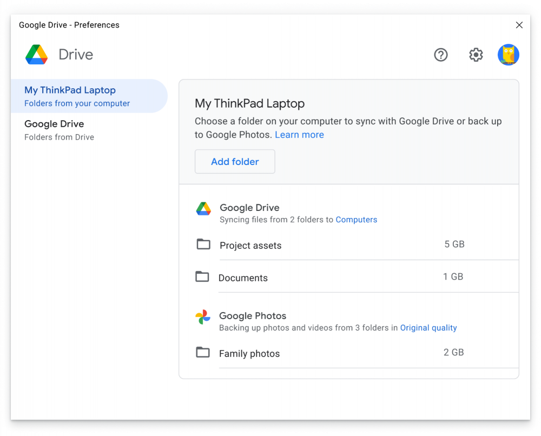Select the Project assets folder name
The height and width of the screenshot is (436, 541).
tap(250, 246)
